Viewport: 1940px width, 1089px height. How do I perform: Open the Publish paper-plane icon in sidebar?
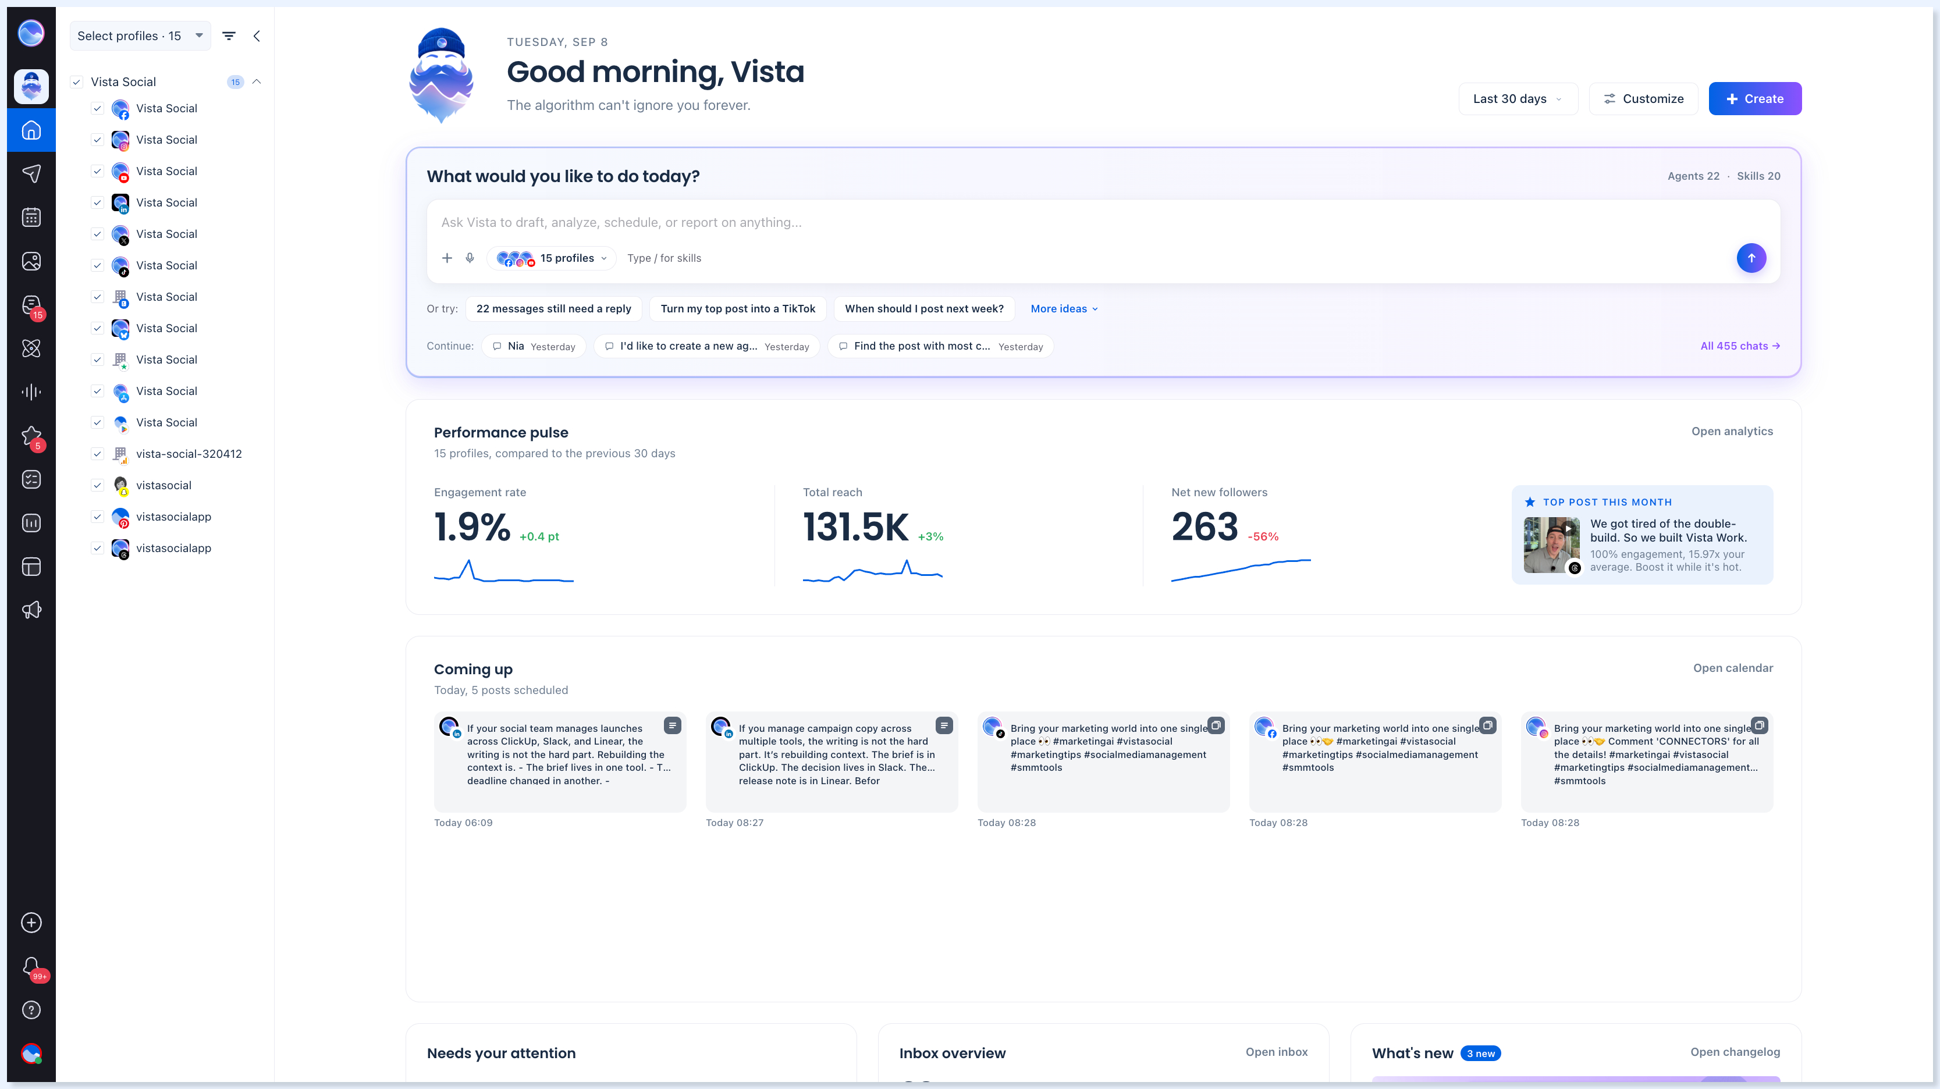pos(31,174)
